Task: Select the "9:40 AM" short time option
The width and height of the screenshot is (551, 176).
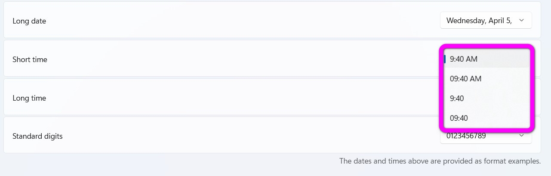Action: click(x=464, y=59)
